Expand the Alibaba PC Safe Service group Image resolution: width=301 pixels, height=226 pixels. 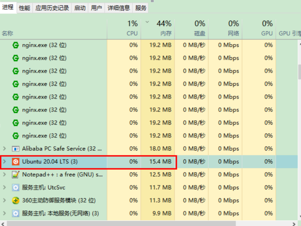pos(5,148)
